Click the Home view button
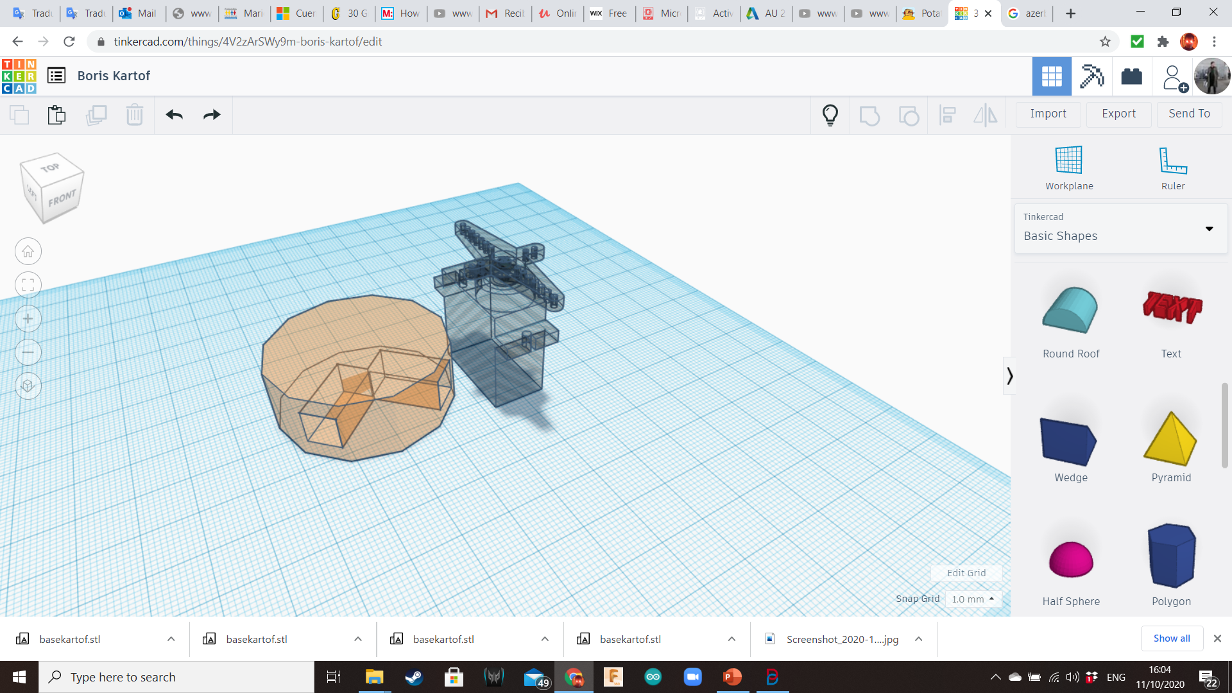This screenshot has height=693, width=1232. click(x=28, y=252)
